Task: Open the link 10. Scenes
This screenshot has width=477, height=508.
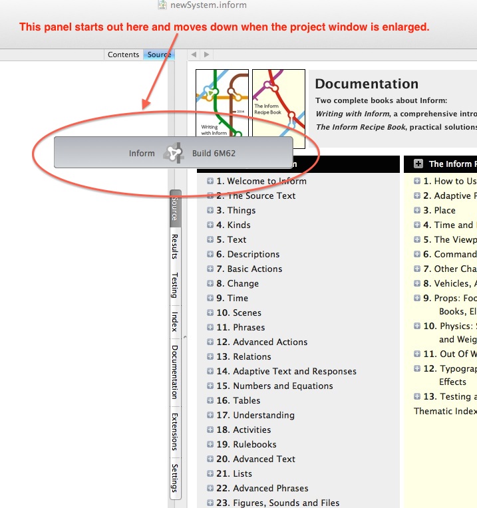Action: [x=239, y=313]
